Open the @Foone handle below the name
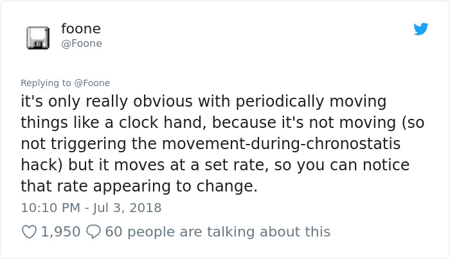This screenshot has height=259, width=450. point(82,44)
